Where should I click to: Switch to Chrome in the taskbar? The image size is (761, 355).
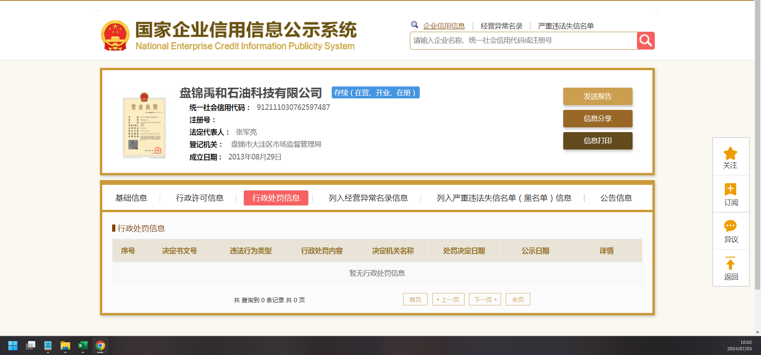[x=100, y=345]
